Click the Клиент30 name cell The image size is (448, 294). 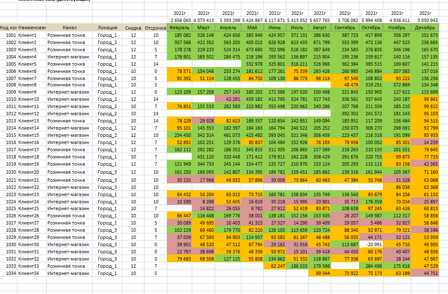pos(32,244)
